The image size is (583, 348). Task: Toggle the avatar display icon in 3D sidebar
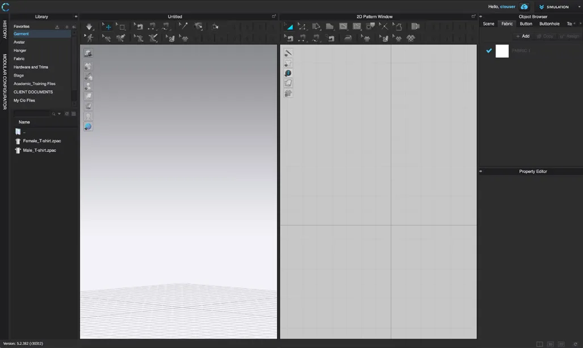88,86
